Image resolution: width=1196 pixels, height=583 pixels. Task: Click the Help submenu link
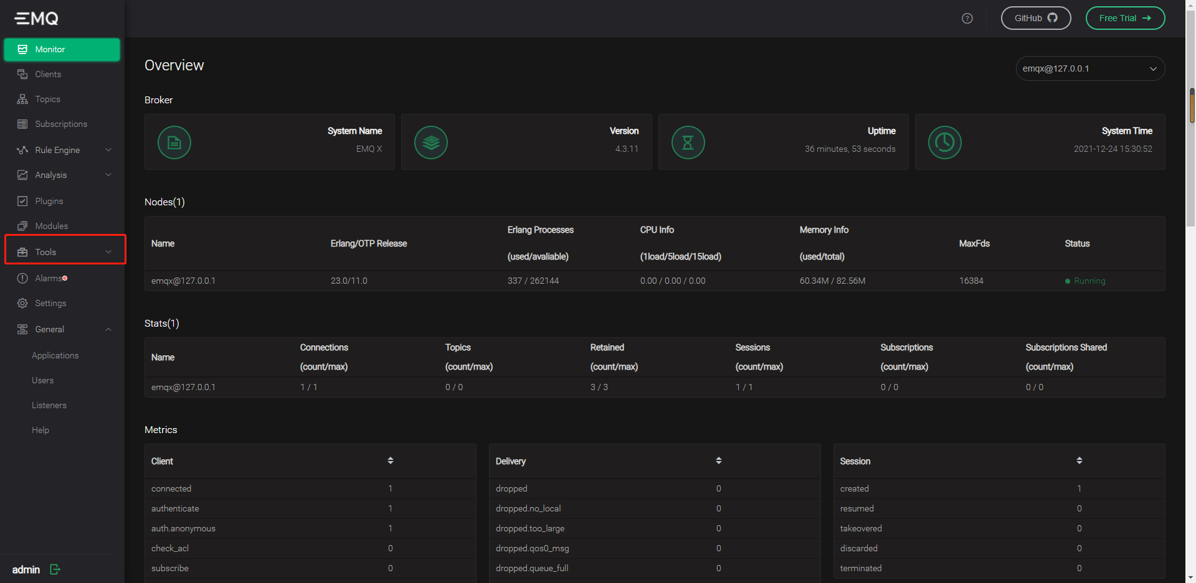point(40,430)
